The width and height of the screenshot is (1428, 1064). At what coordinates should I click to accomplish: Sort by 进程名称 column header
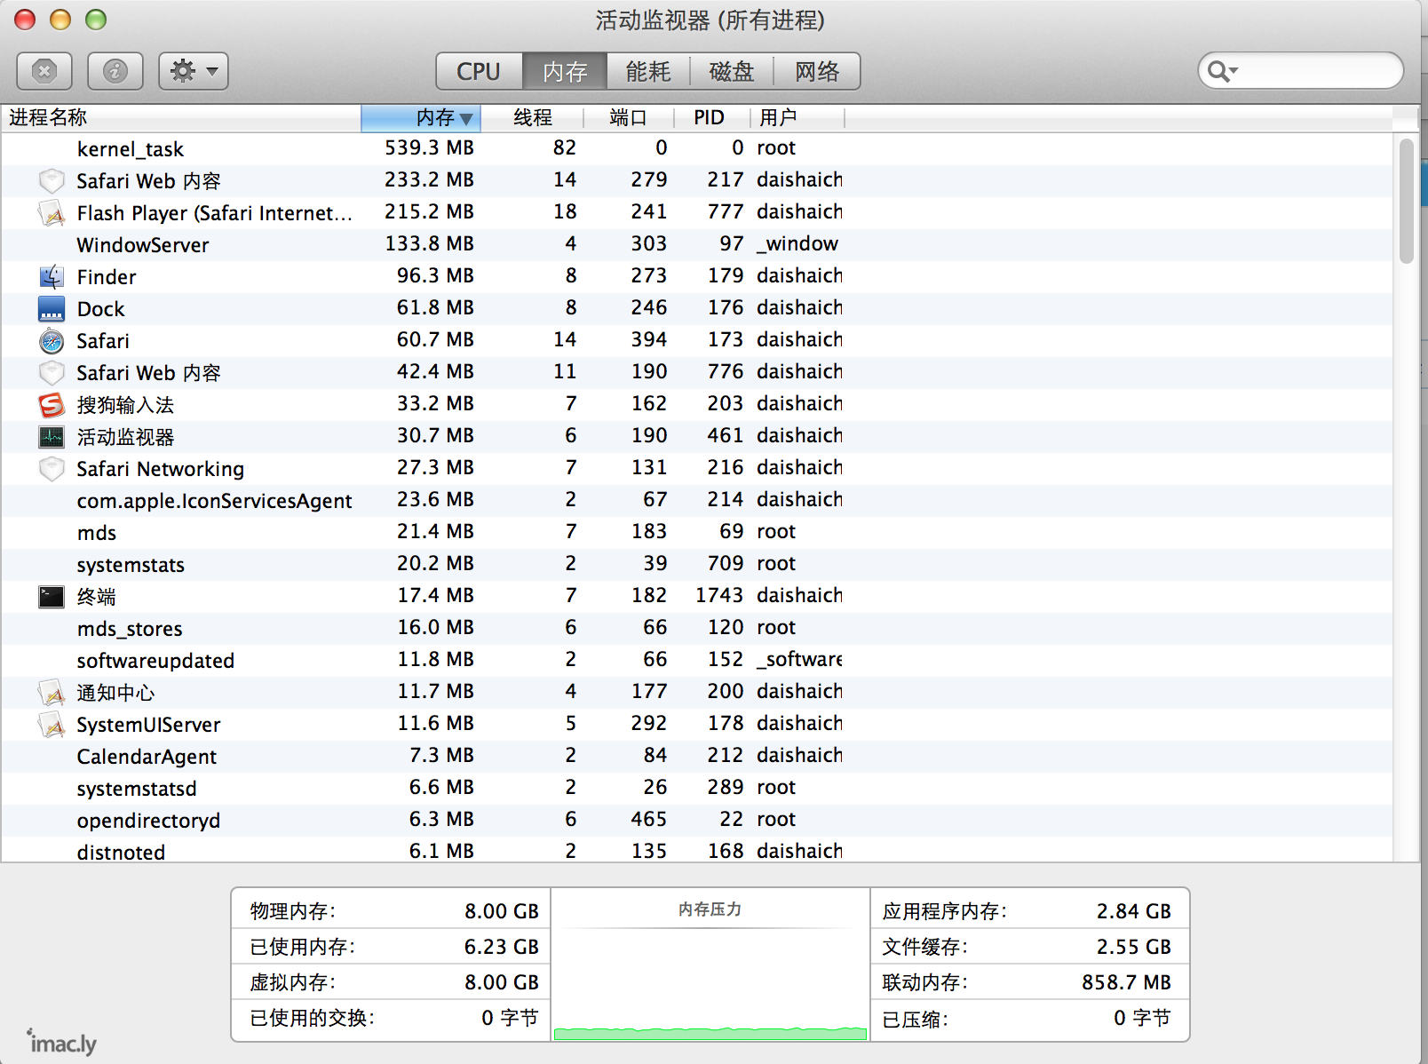click(181, 118)
